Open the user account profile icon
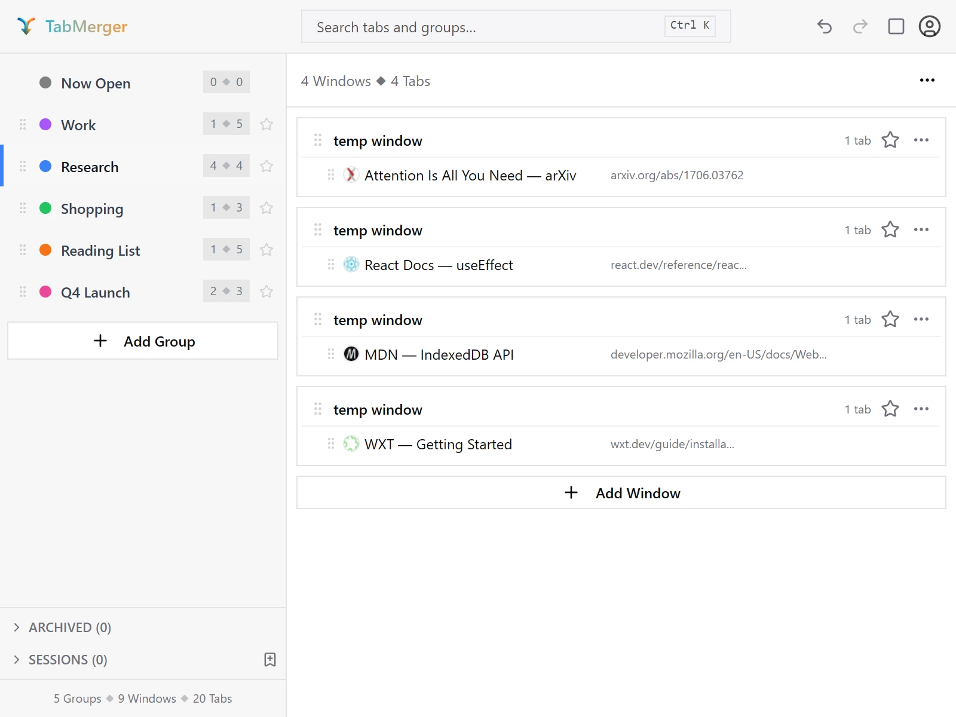956x717 pixels. [x=930, y=26]
